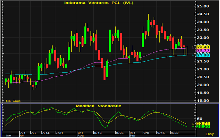The height and width of the screenshot is (138, 220).
Task: Click the 19.00 price axis label
Action: point(203,101)
